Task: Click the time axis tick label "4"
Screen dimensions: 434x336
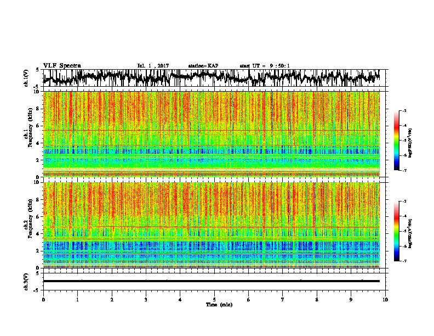Action: click(x=180, y=300)
